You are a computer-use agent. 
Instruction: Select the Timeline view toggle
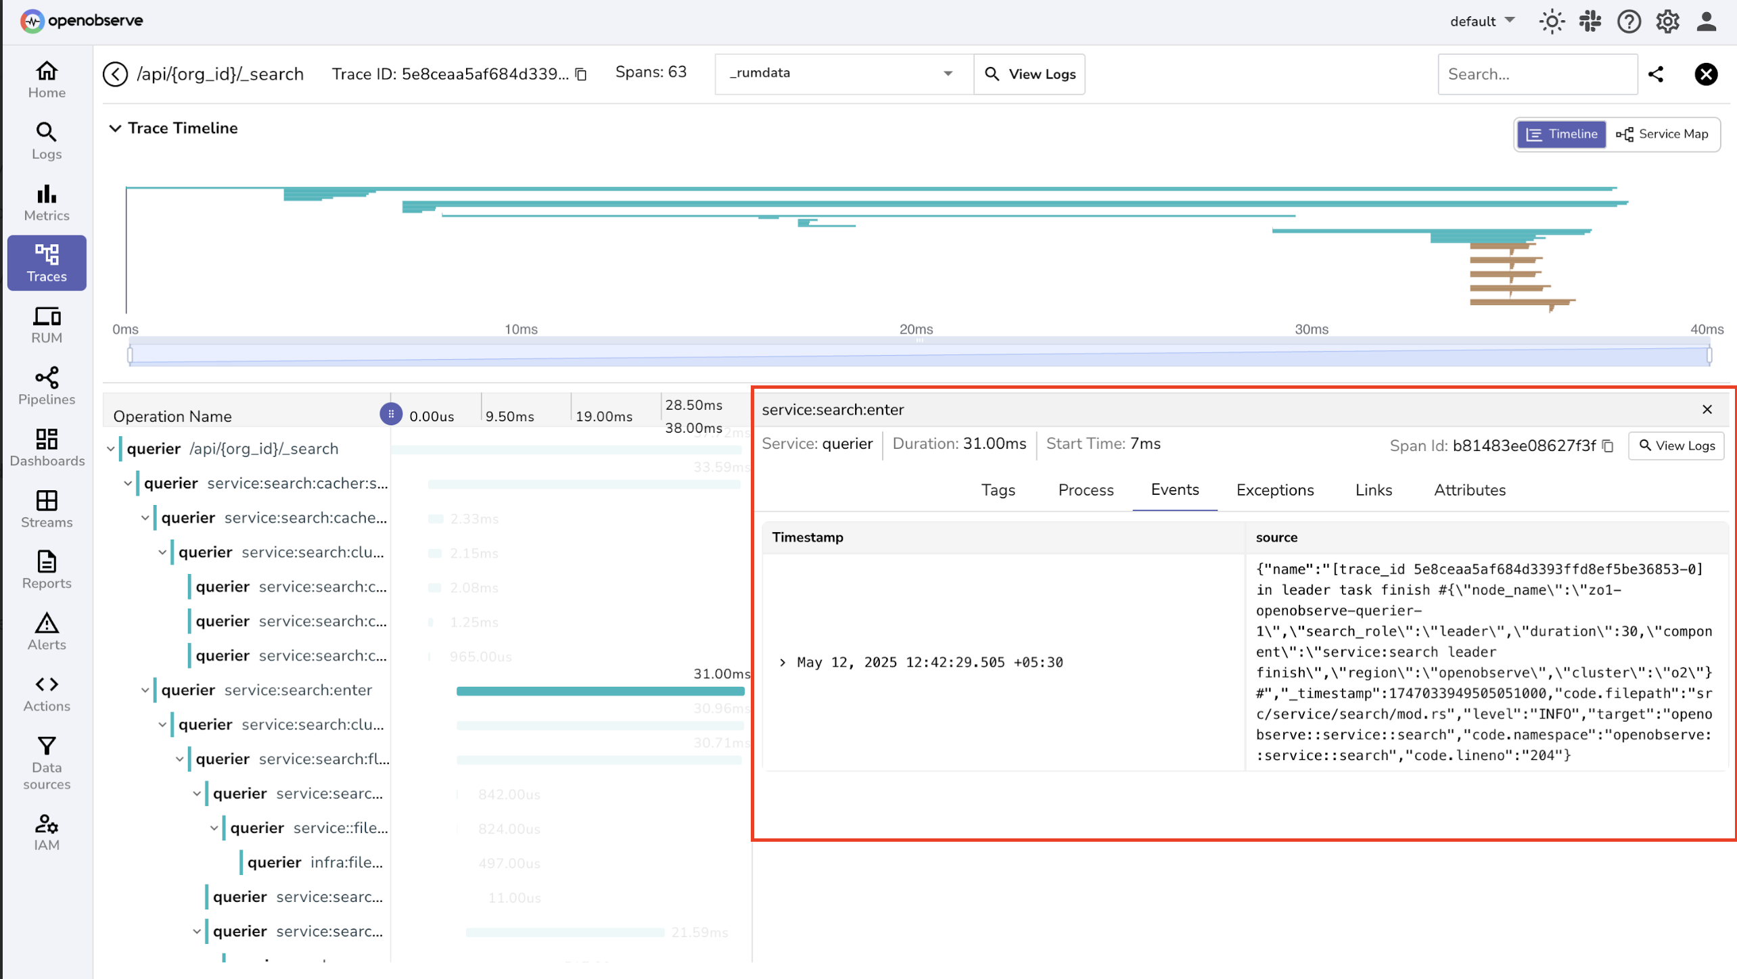[x=1561, y=134]
